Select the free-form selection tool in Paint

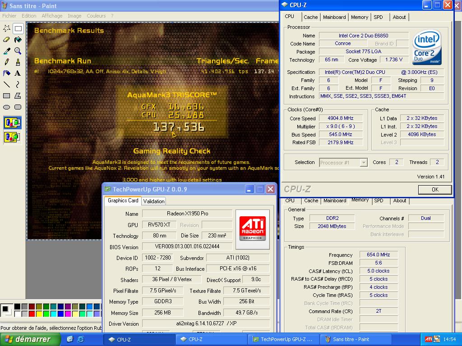tap(6, 28)
